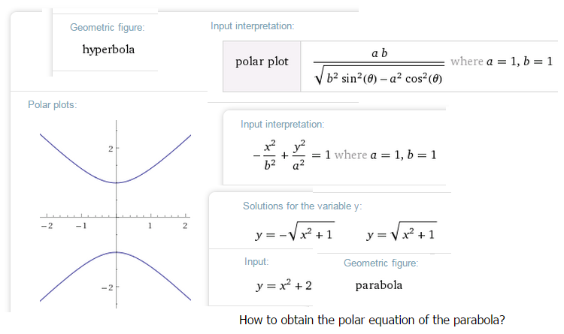The height and width of the screenshot is (334, 564).
Task: Click the Input label above the parabola equation
Action: (256, 262)
